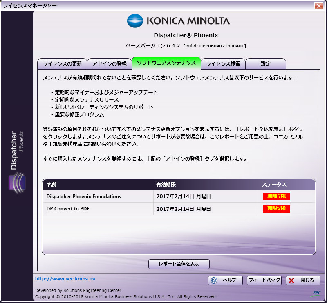
Task: Click the レポート全体を表示 button
Action: pos(179,264)
